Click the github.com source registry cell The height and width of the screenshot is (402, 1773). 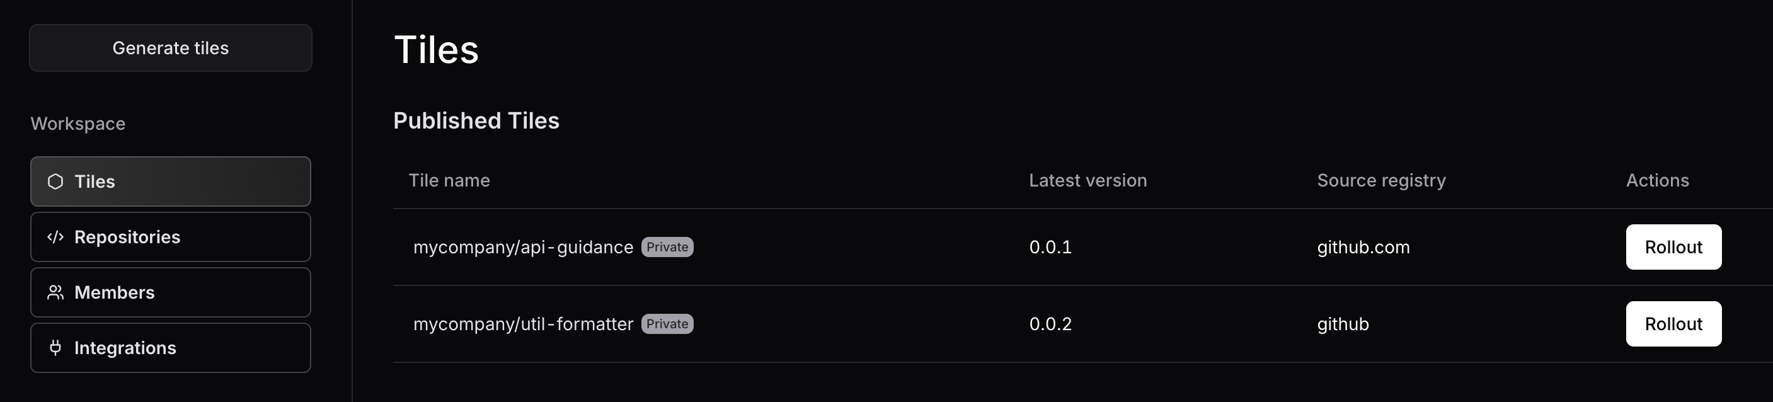click(1363, 248)
